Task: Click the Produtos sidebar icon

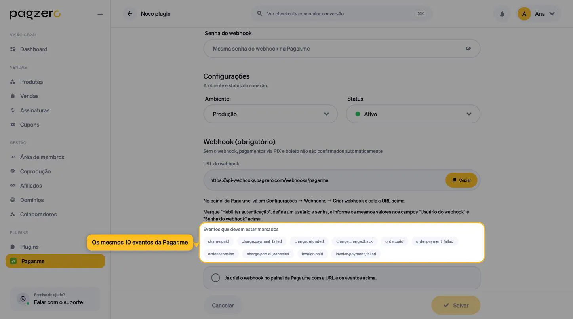Action: point(13,82)
